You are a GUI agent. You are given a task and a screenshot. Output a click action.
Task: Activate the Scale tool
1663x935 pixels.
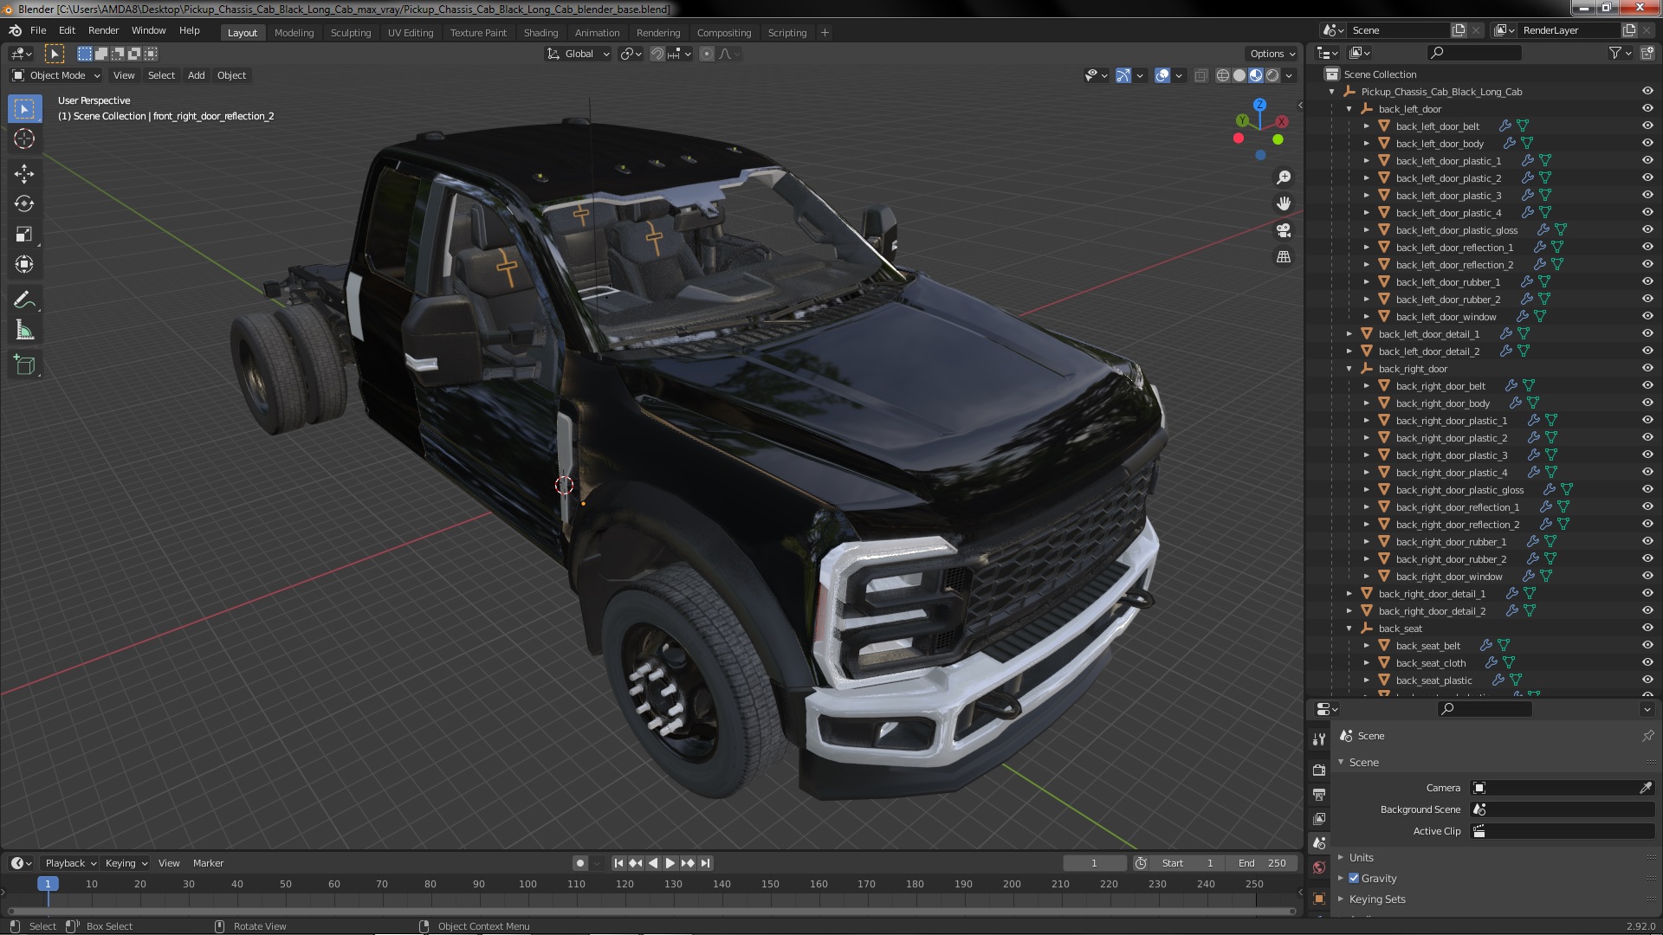[24, 235]
